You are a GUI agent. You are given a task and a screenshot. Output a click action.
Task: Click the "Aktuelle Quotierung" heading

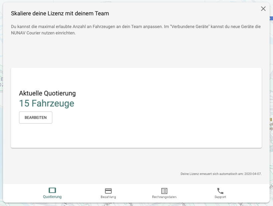[47, 93]
